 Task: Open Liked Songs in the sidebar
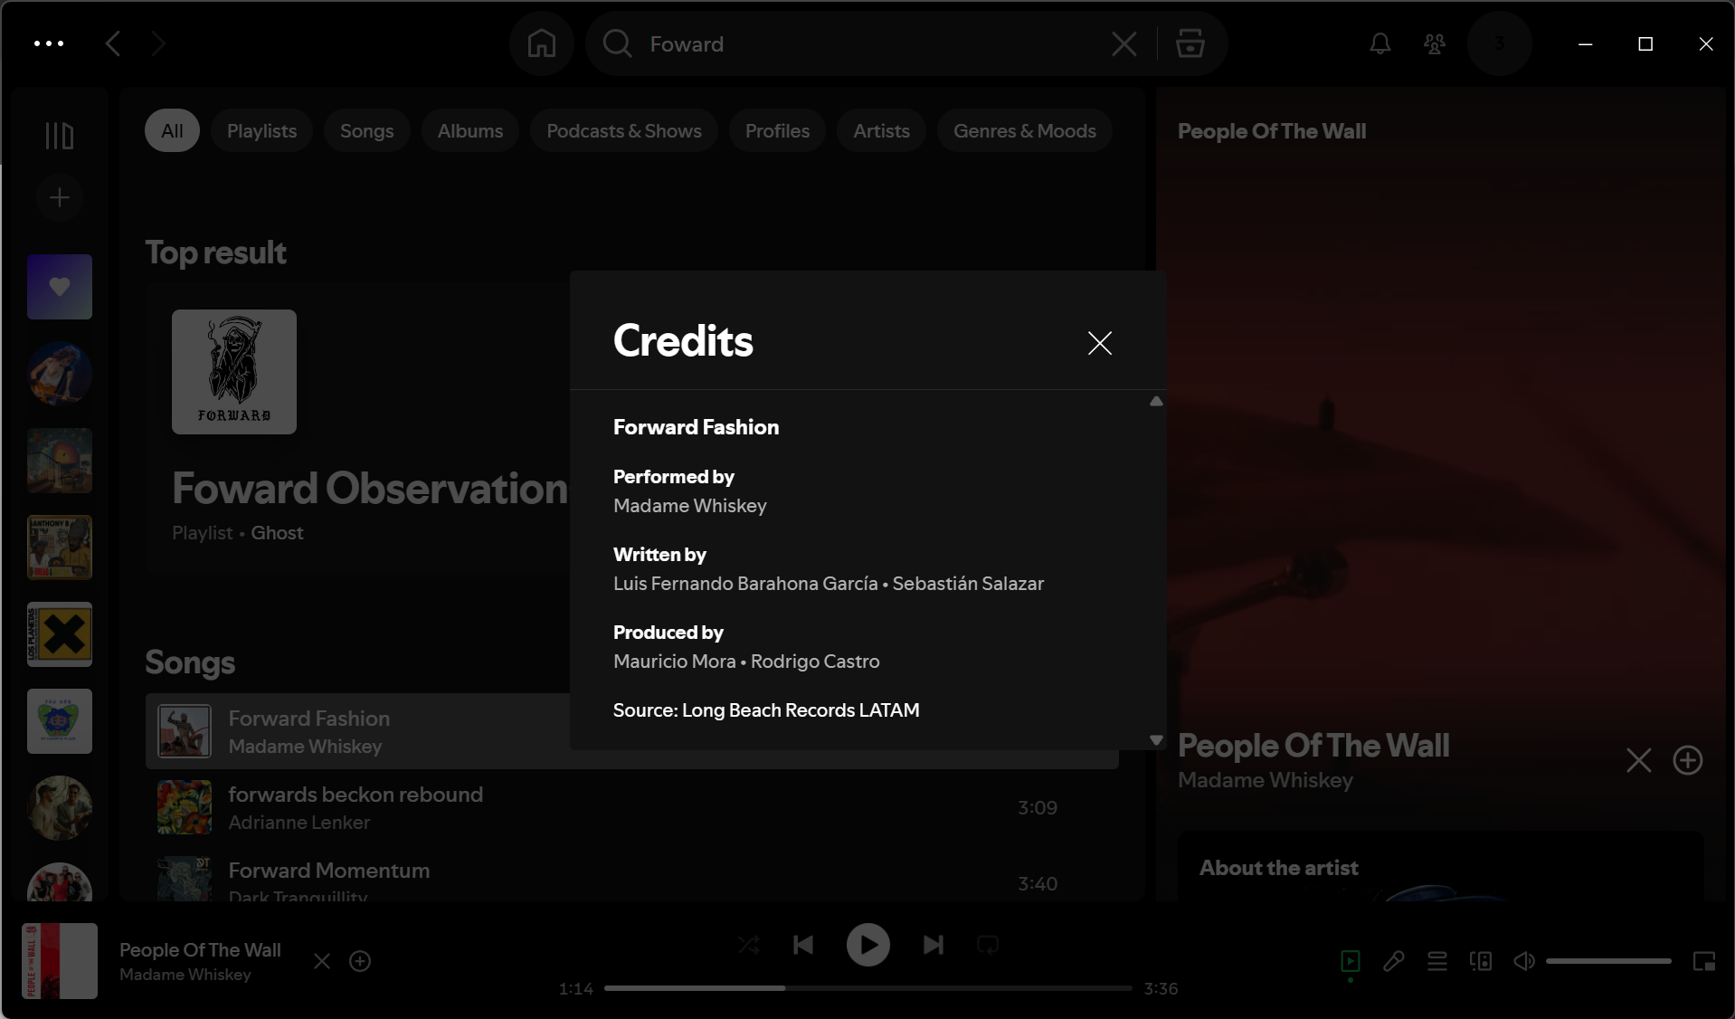coord(60,287)
